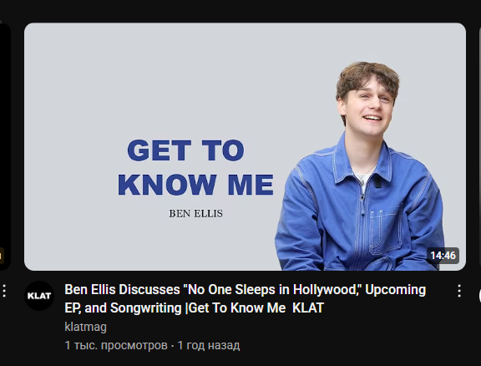Play the Get To Know Me thumbnail

(245, 147)
